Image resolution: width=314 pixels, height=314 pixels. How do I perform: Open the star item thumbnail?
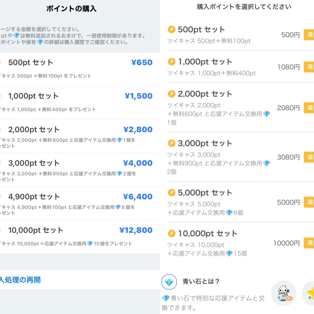click(x=308, y=293)
